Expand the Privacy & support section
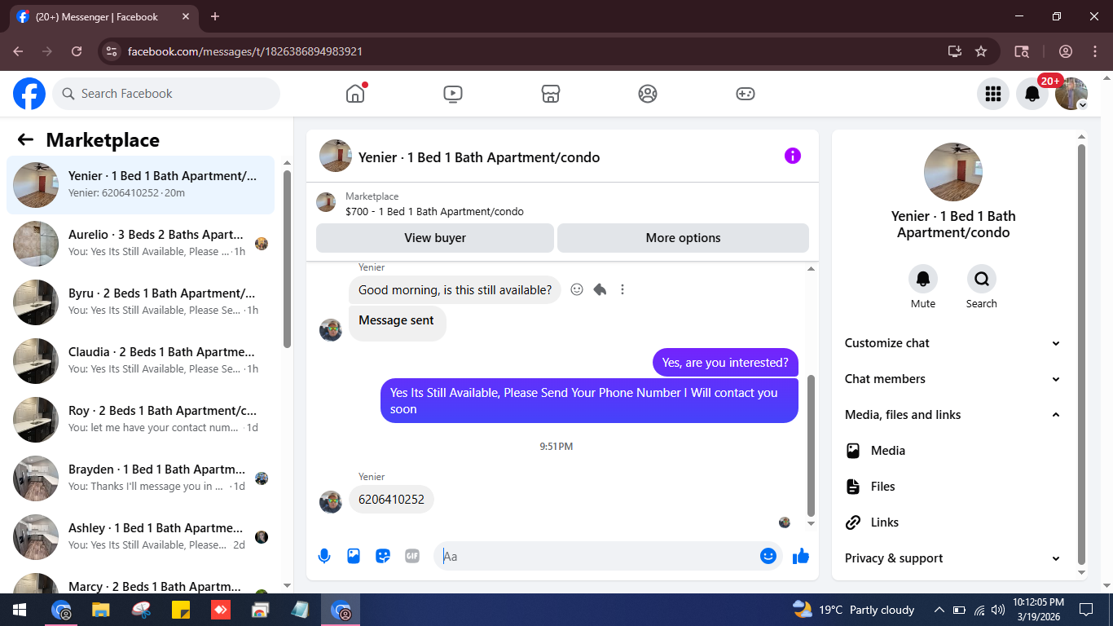Screen dimensions: 1113x626 (953, 558)
